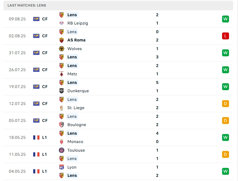Screen dimensions: 238x181
Task: Open the AS Roma team link
Action: 76,40
